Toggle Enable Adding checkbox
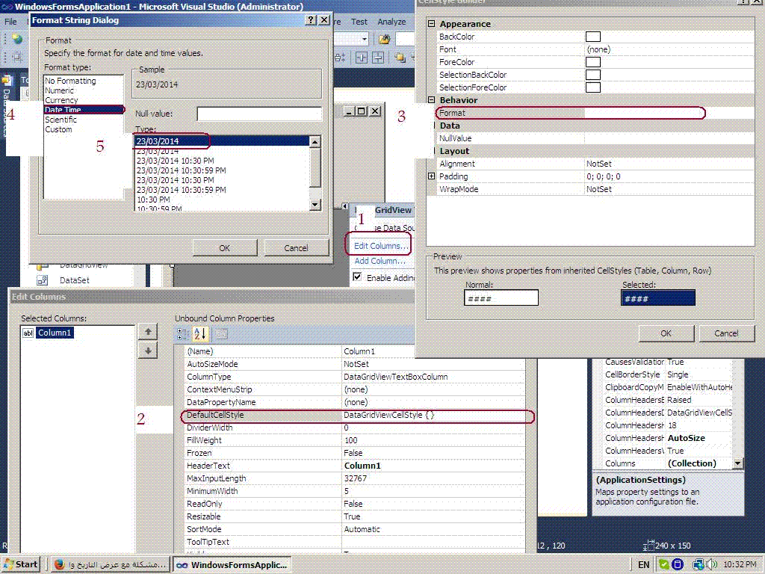 [357, 277]
